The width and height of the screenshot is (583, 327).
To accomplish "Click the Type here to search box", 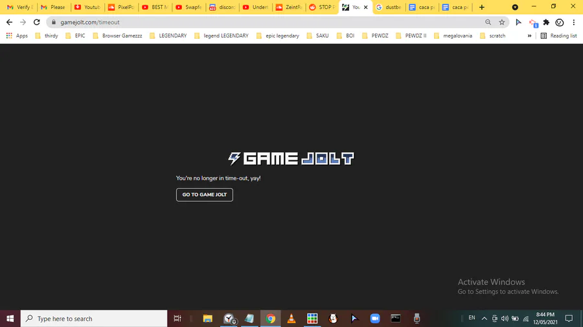I will click(94, 319).
